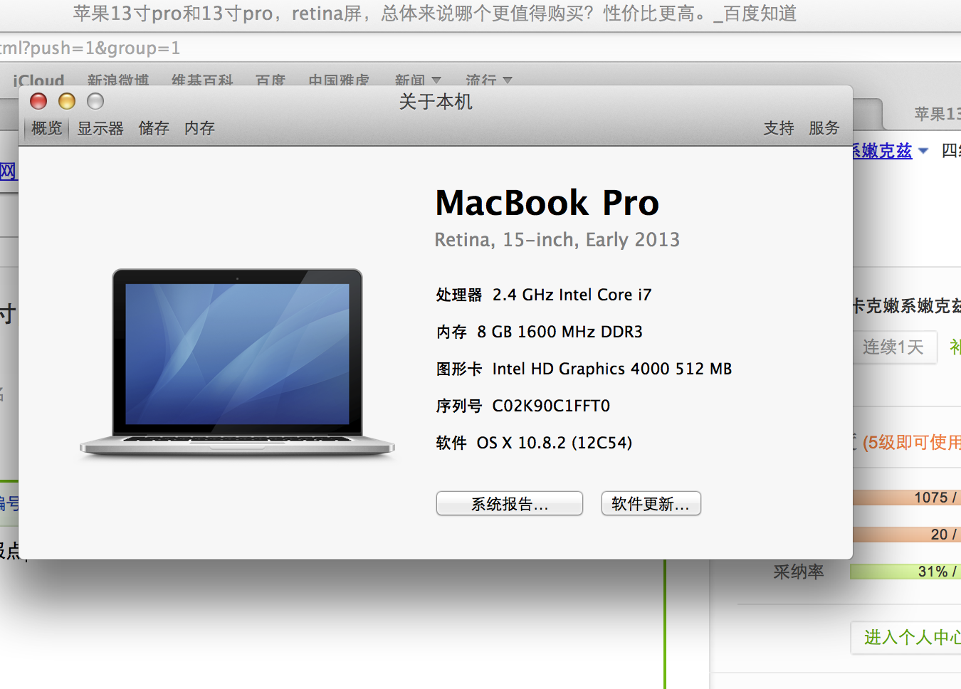This screenshot has width=961, height=689.
Task: Expand dropdown arrow next to 嫩克兹 link
Action: tap(924, 151)
